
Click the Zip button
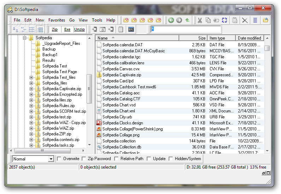point(55,29)
